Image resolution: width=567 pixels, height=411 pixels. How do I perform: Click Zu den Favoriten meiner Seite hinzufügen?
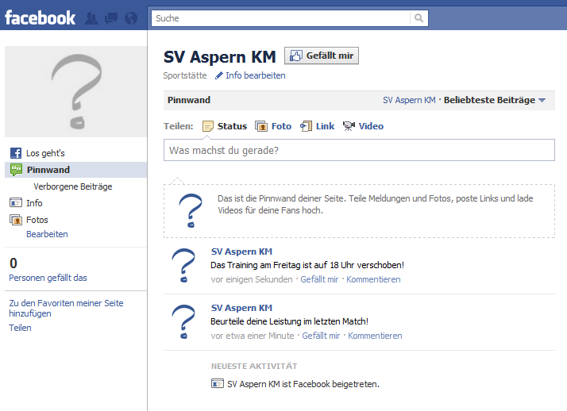(x=66, y=308)
